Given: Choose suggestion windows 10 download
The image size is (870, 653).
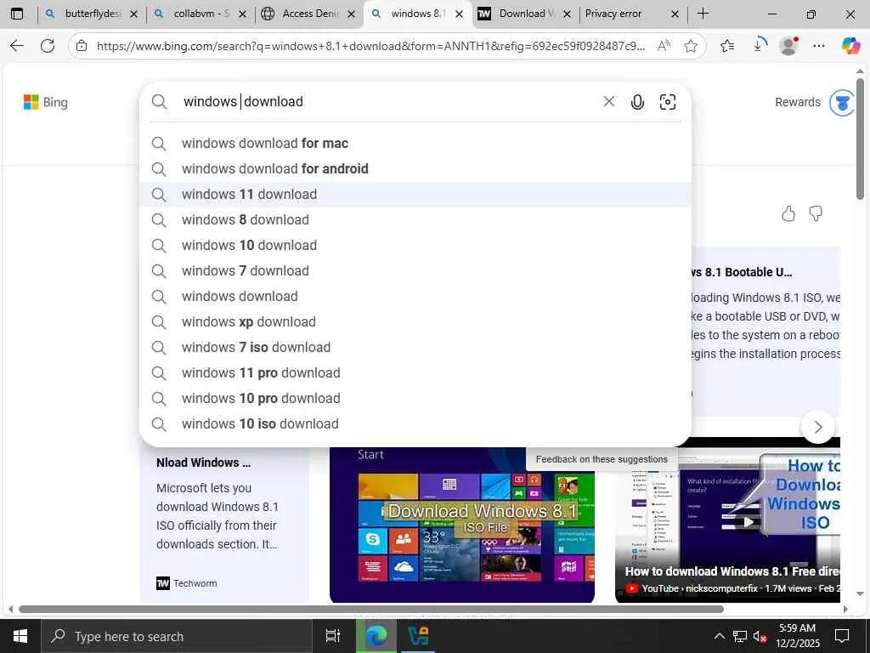Looking at the screenshot, I should (415, 246).
